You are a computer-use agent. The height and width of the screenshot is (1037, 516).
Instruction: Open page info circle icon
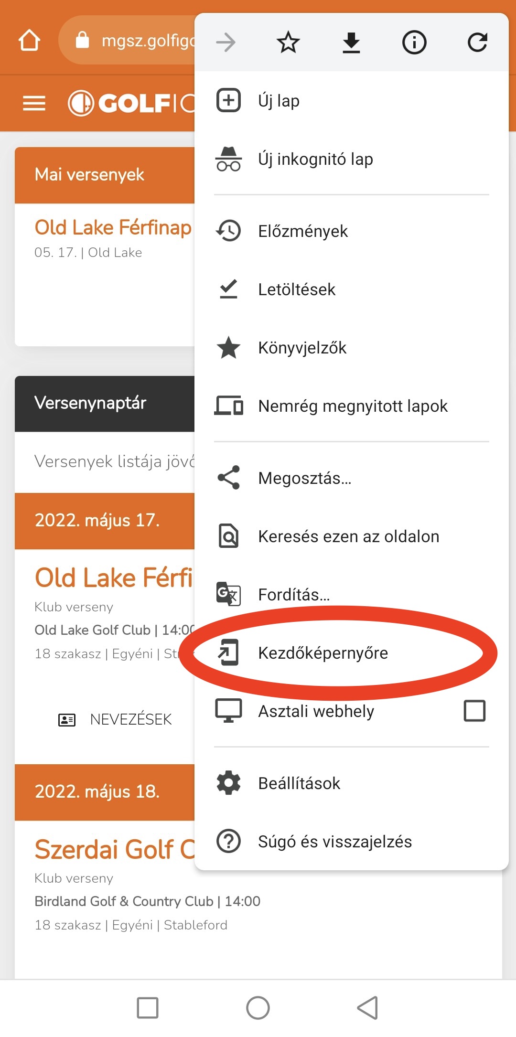coord(414,42)
